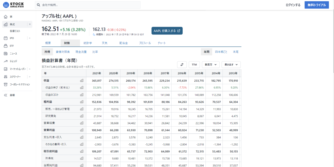Open chart icon in 収益 row

82,80
